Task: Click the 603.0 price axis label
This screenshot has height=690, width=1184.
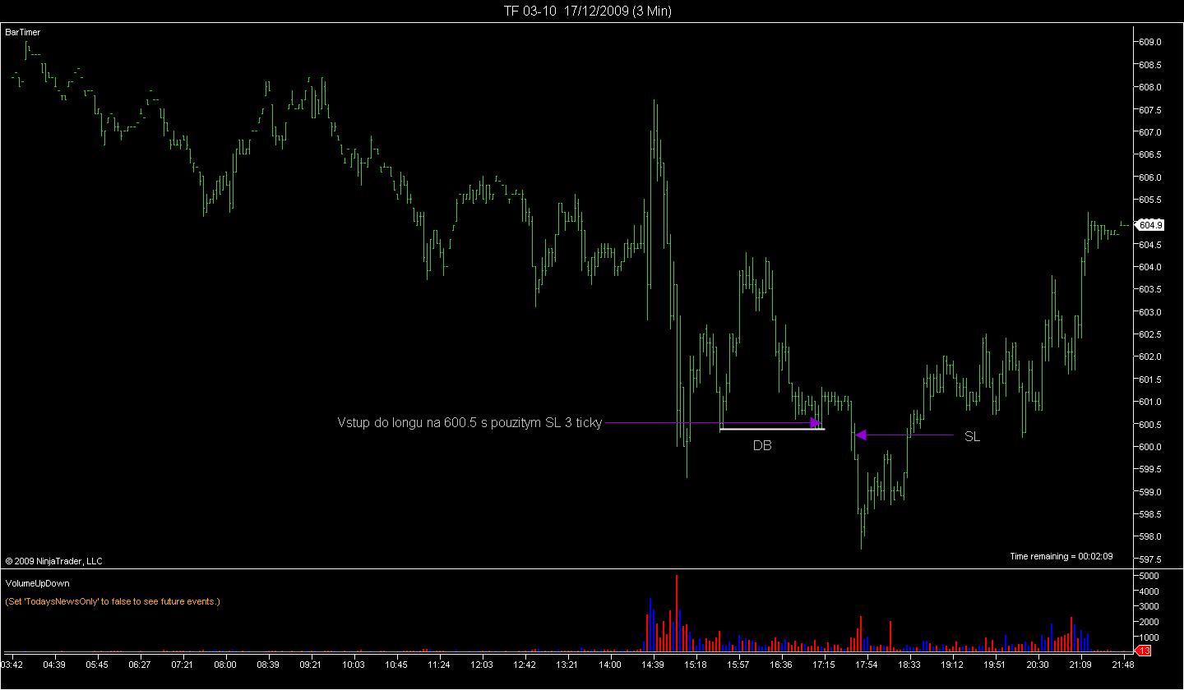Action: (x=1149, y=312)
